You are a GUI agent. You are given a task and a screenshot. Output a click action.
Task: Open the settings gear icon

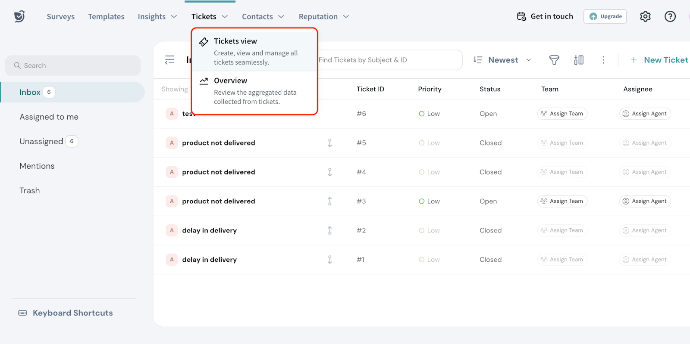[645, 16]
